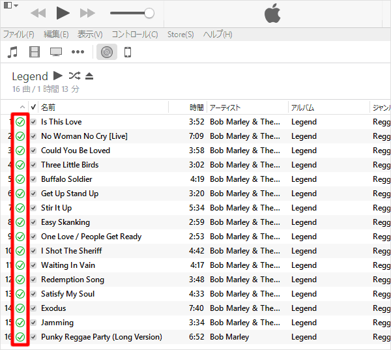Click the green import-complete icon for Waiting In Vain
391x350 pixels.
pyautogui.click(x=20, y=265)
